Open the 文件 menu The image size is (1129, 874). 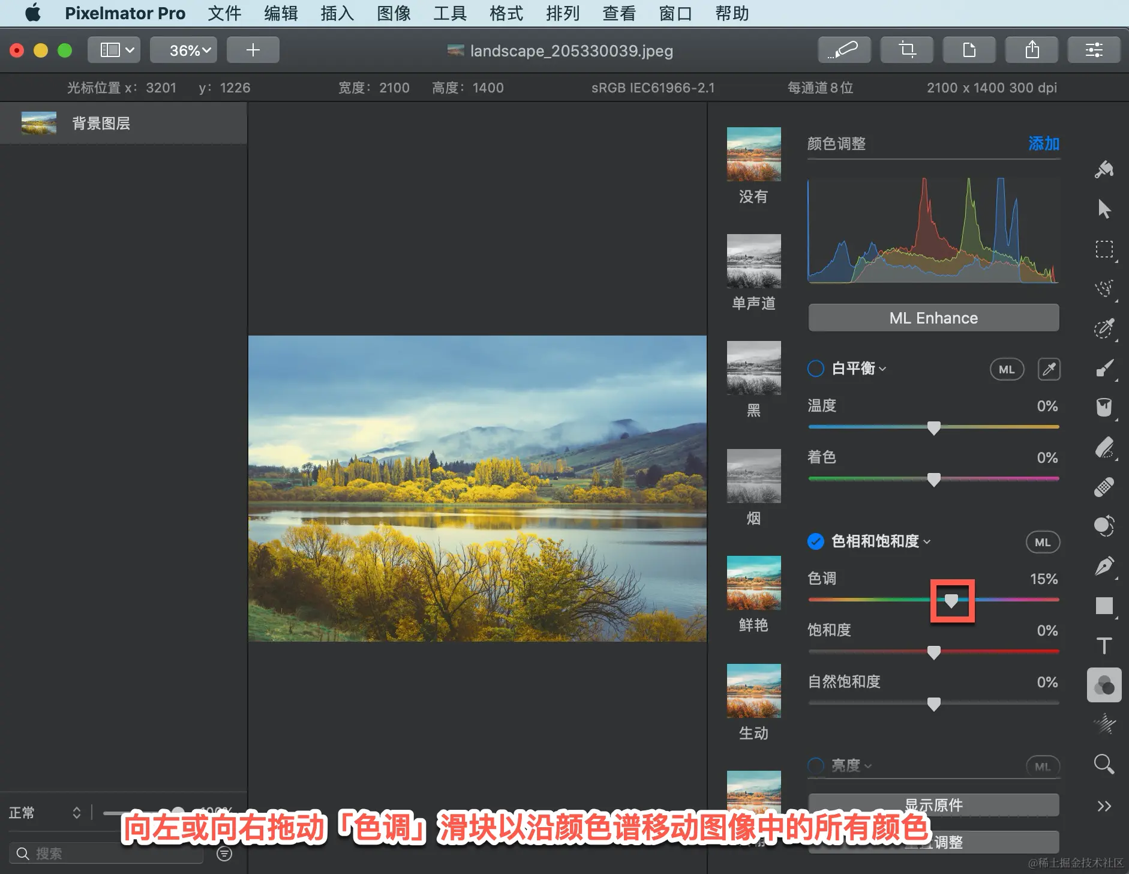pyautogui.click(x=224, y=13)
